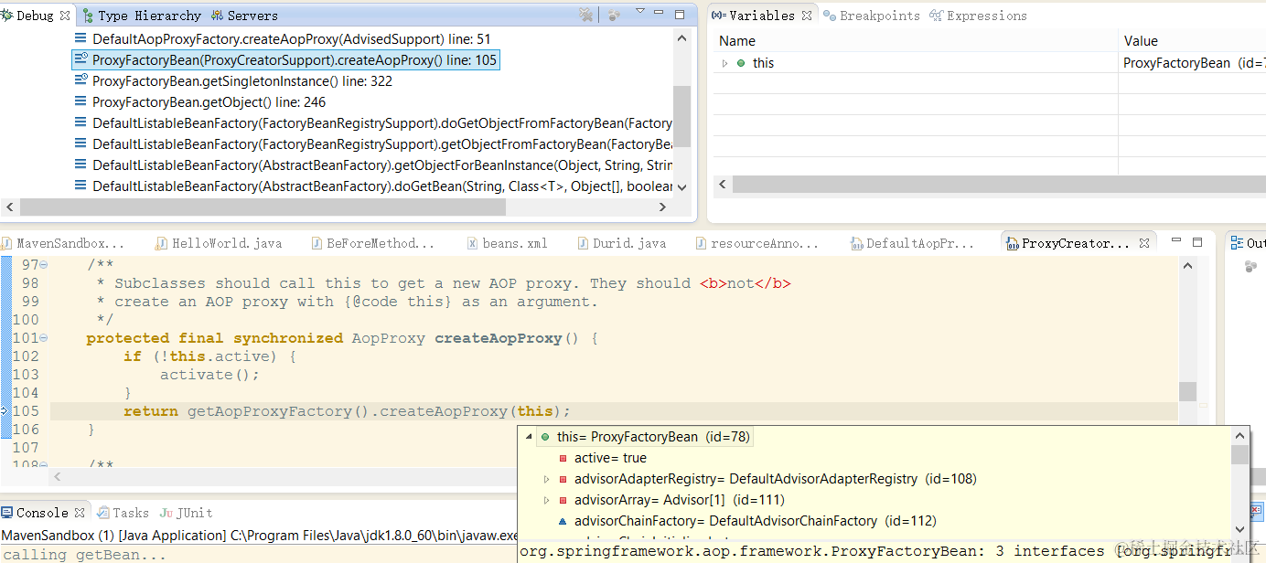Switch to the Servers tab
The image size is (1266, 563).
[x=244, y=16]
